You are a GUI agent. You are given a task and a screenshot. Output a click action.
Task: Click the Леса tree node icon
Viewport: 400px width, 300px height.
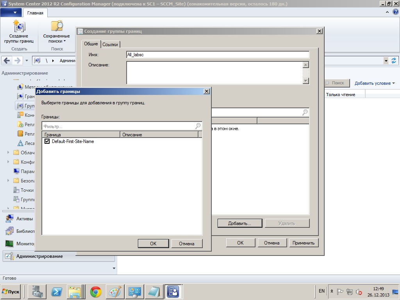click(20, 143)
